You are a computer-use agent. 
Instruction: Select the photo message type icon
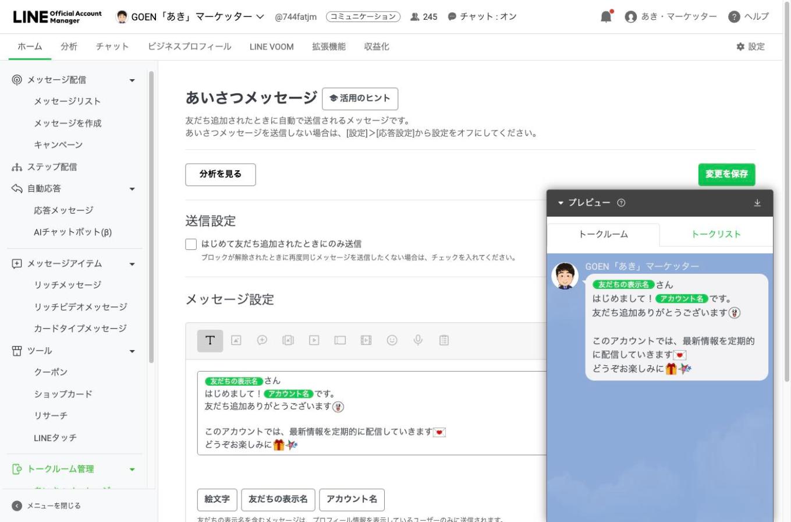[236, 341]
